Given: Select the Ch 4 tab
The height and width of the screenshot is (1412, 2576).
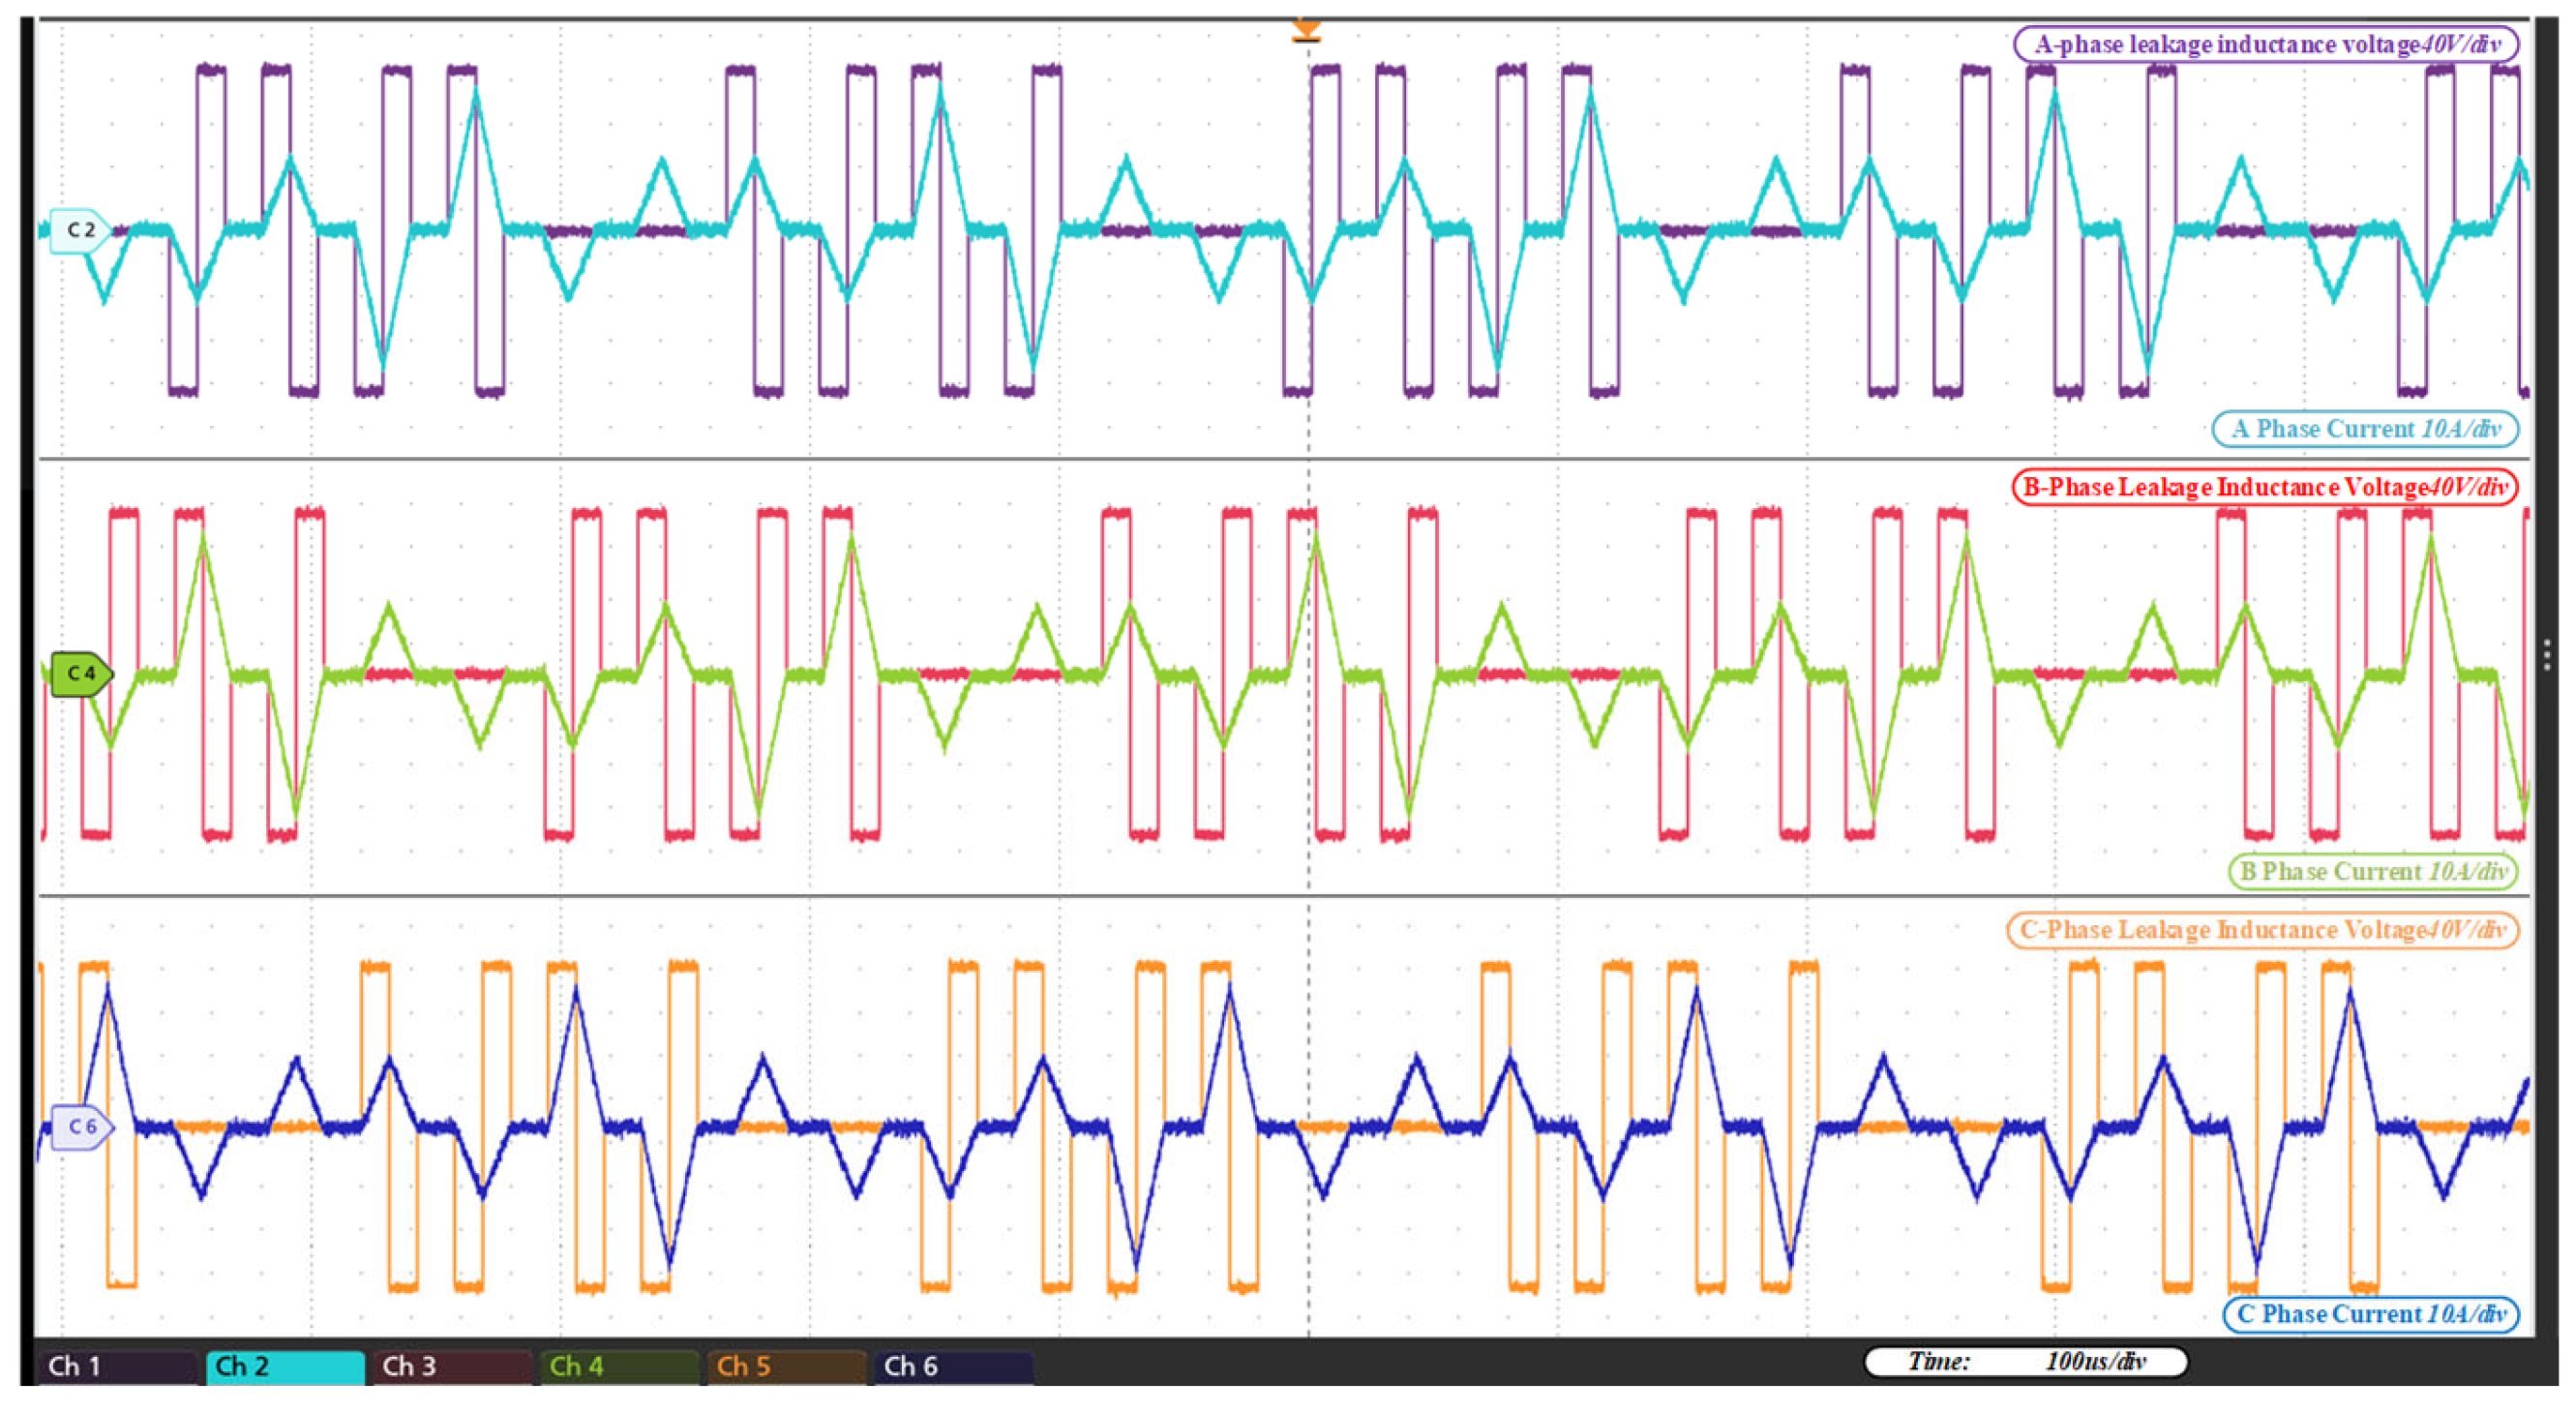Looking at the screenshot, I should pos(619,1366).
